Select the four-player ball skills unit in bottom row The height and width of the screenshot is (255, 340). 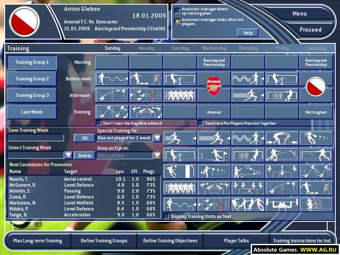[248, 204]
